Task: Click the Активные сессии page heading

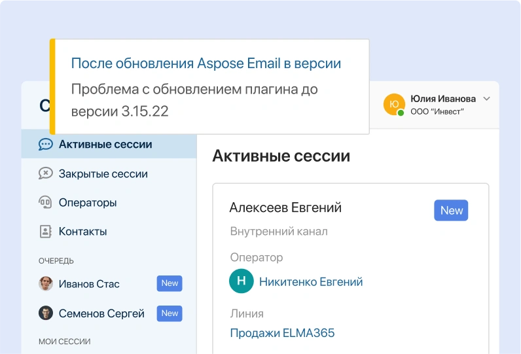Action: (281, 156)
